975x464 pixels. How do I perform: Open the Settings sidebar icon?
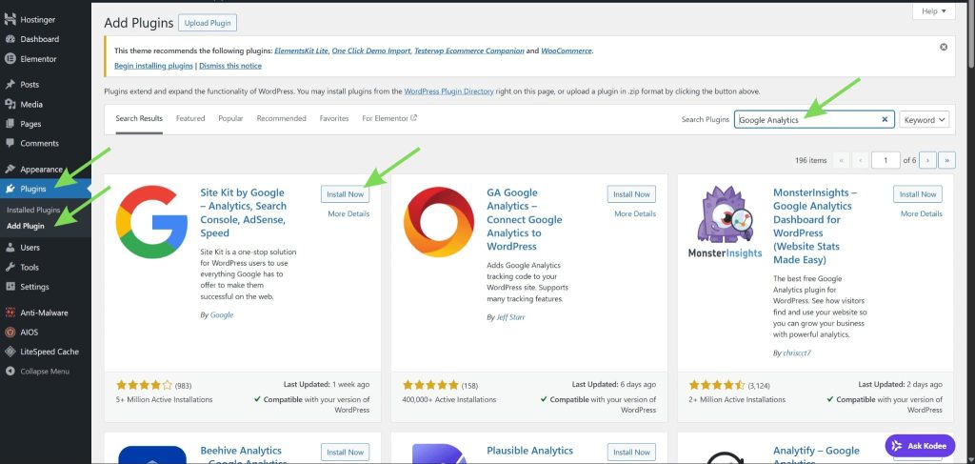(10, 287)
